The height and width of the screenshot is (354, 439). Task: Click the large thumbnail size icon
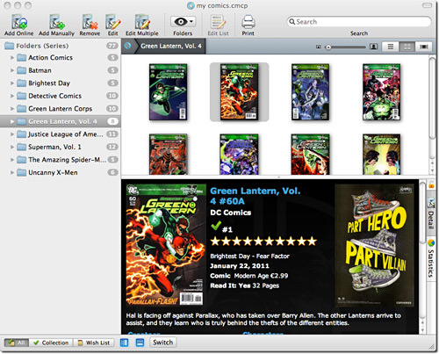pyautogui.click(x=373, y=47)
